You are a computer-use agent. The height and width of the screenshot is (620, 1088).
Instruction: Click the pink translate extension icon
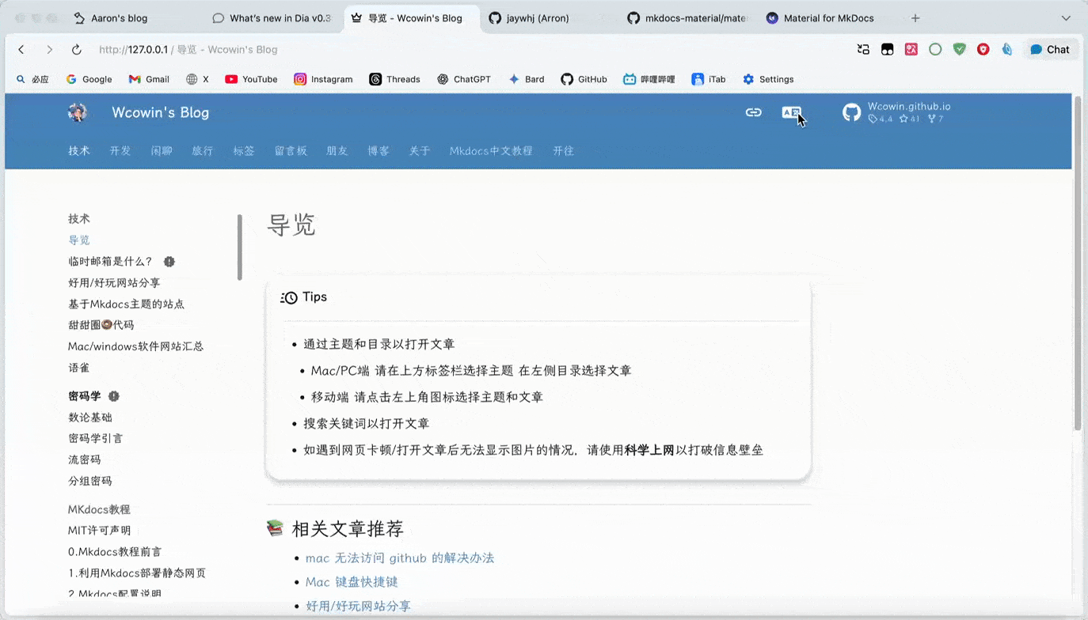pos(911,48)
